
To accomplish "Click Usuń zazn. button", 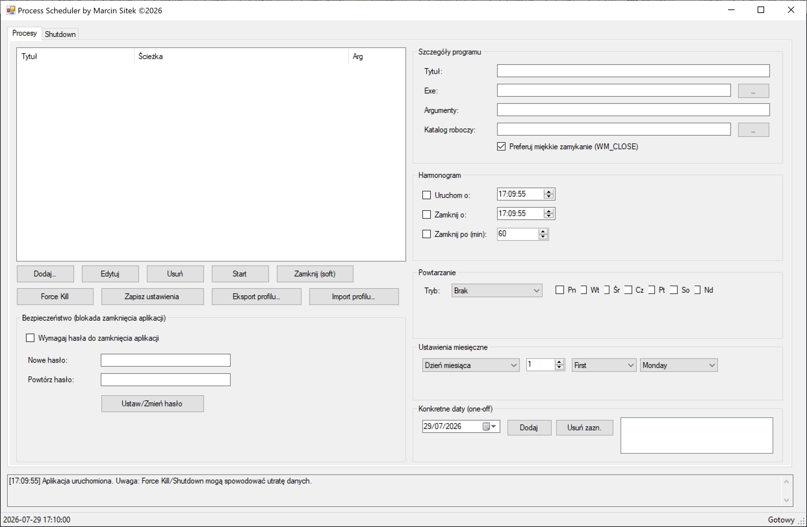I will [x=584, y=428].
